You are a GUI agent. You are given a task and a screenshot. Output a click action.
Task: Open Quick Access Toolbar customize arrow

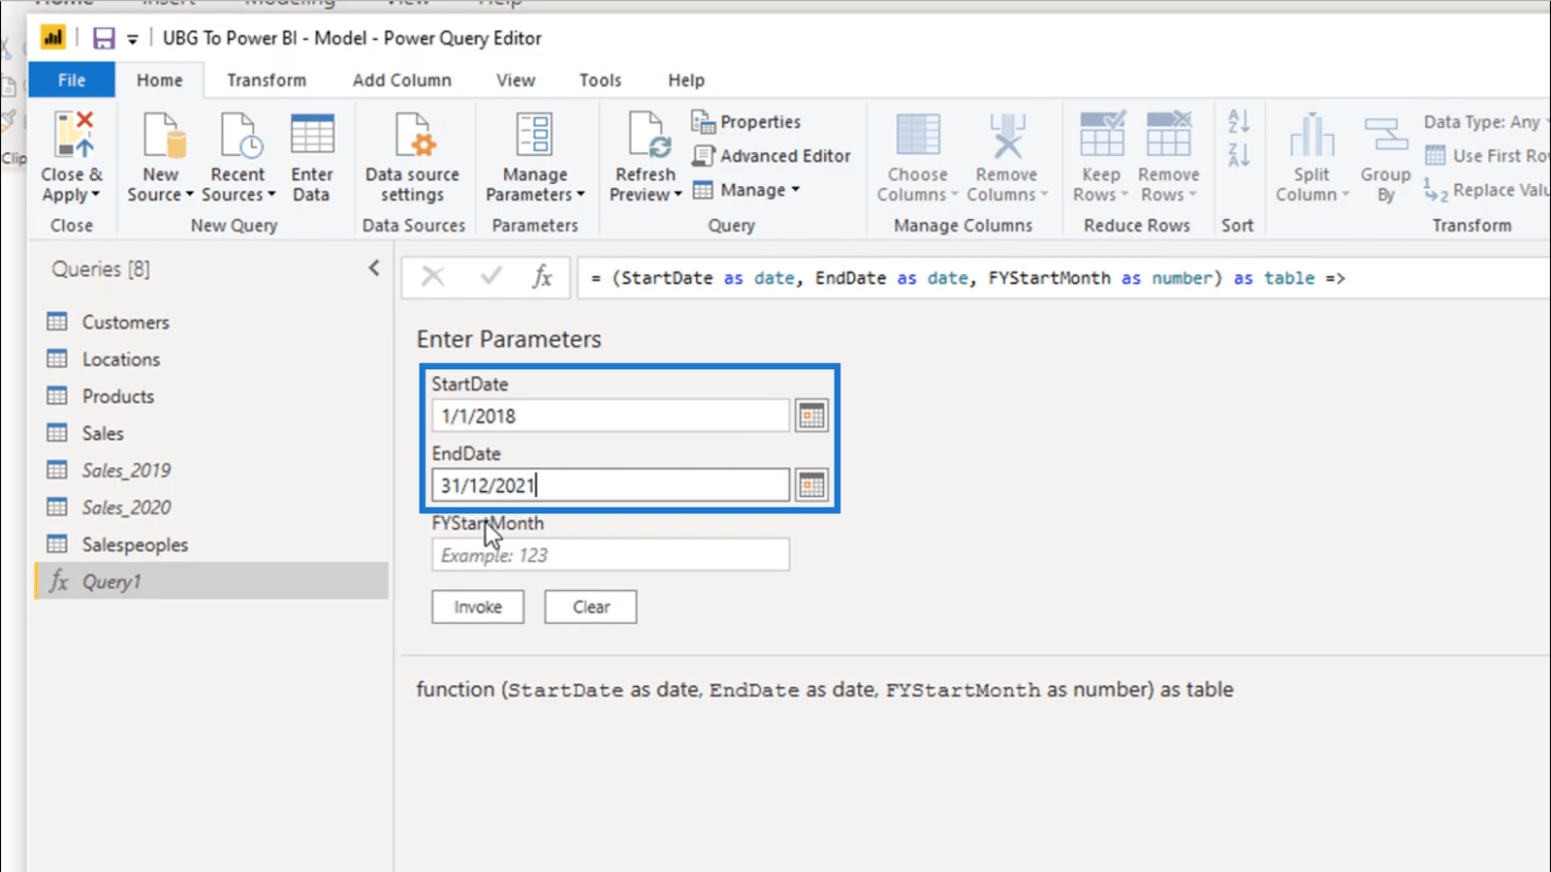[x=132, y=39]
